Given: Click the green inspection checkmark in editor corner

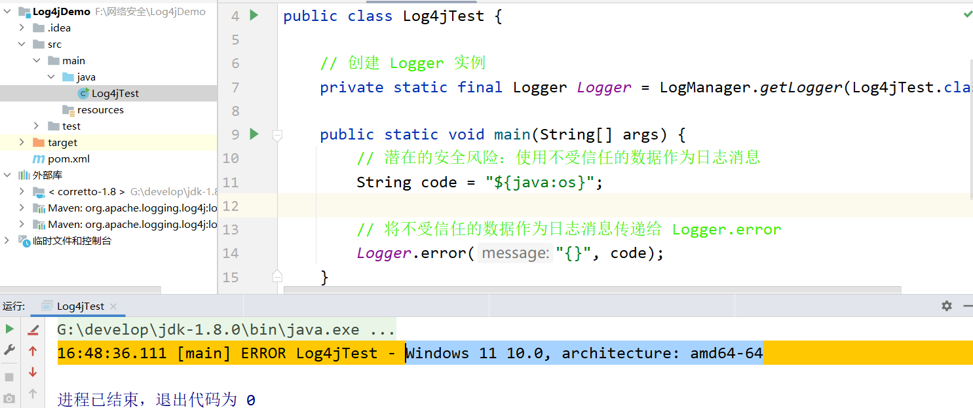Looking at the screenshot, I should (x=967, y=14).
